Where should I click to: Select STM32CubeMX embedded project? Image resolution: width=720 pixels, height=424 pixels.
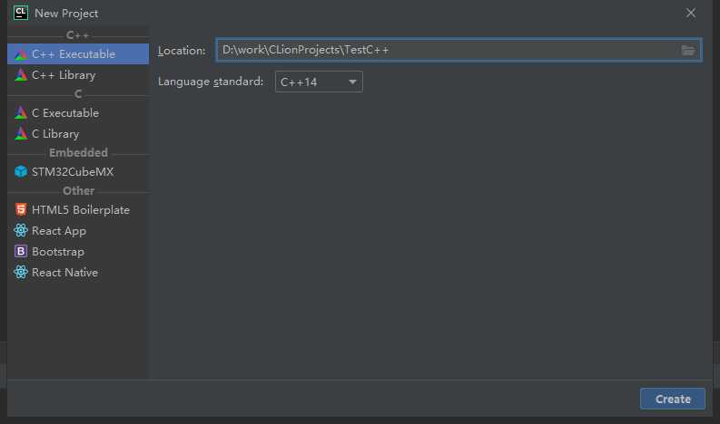(78, 171)
